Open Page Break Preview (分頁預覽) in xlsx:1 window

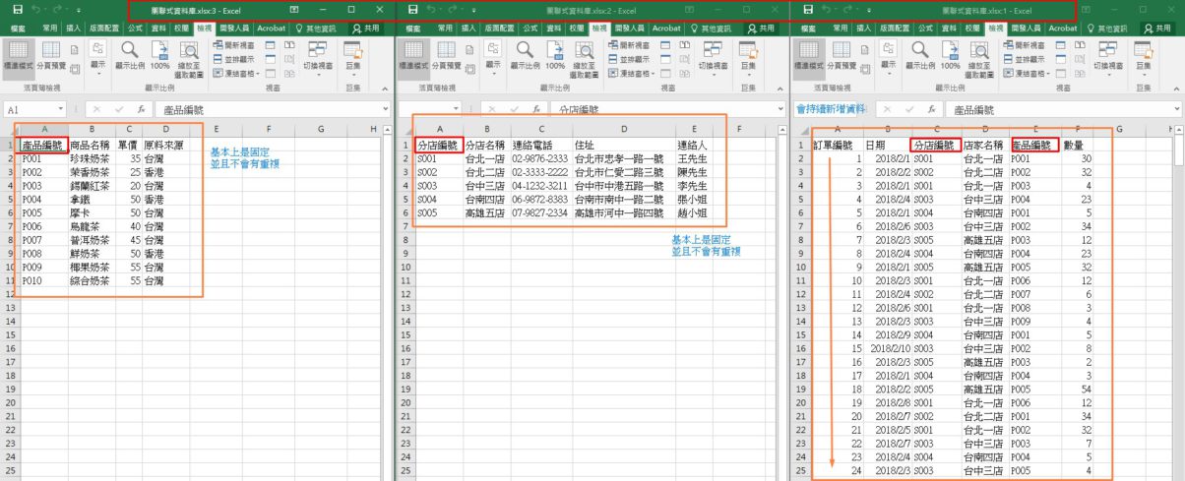[x=842, y=55]
